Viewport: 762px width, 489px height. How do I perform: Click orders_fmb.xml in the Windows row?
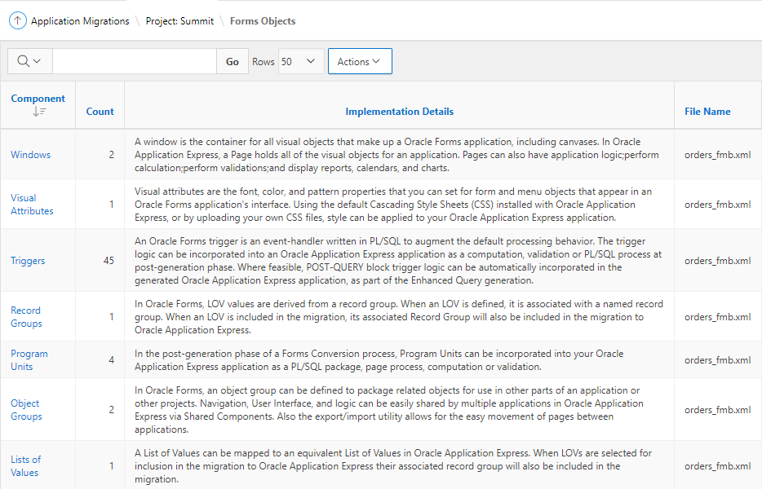[x=717, y=155]
